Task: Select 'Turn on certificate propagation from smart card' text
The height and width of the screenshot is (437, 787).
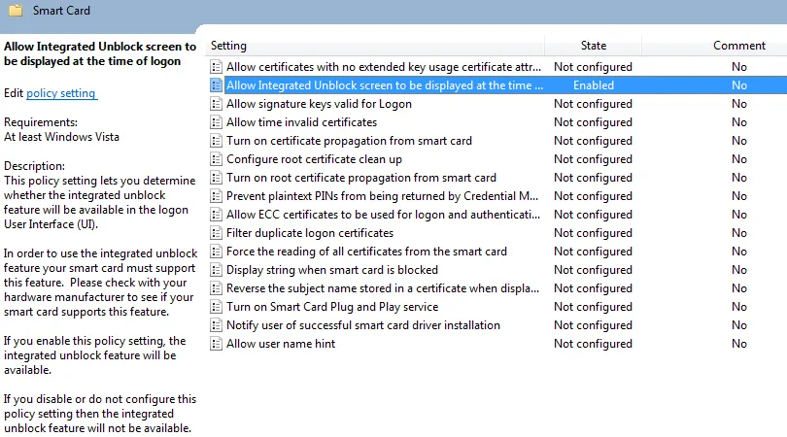Action: (349, 141)
